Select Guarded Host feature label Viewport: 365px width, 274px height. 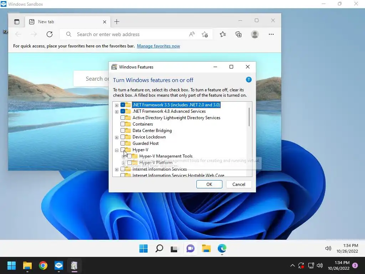[x=145, y=143]
